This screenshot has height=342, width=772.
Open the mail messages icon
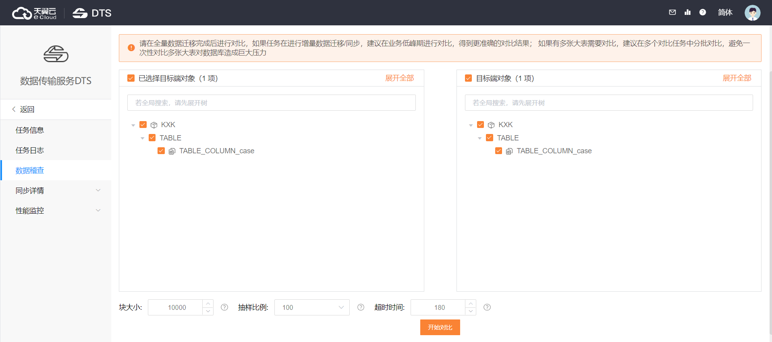click(x=672, y=12)
